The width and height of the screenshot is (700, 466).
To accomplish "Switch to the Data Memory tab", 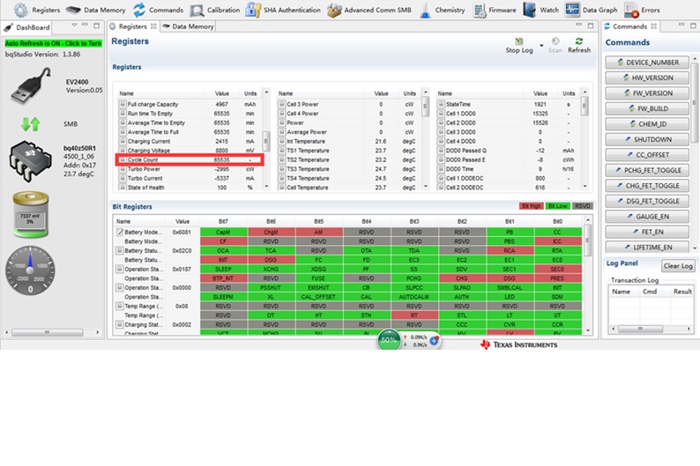I will [x=188, y=26].
